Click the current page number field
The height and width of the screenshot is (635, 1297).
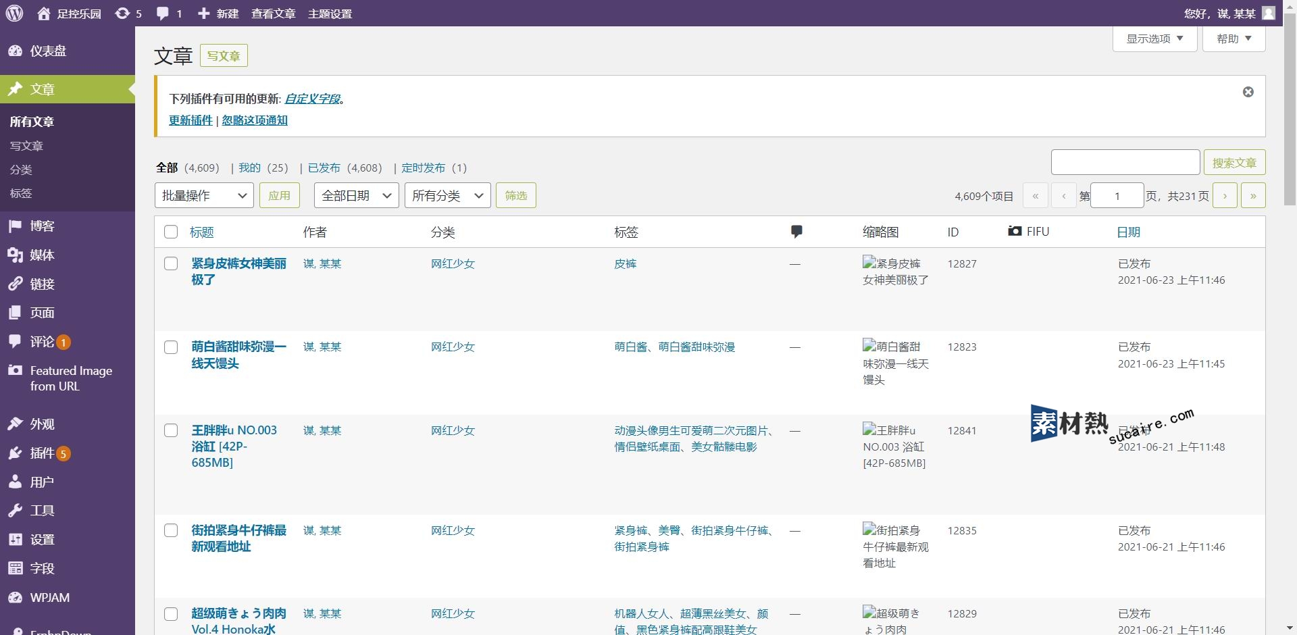point(1117,196)
